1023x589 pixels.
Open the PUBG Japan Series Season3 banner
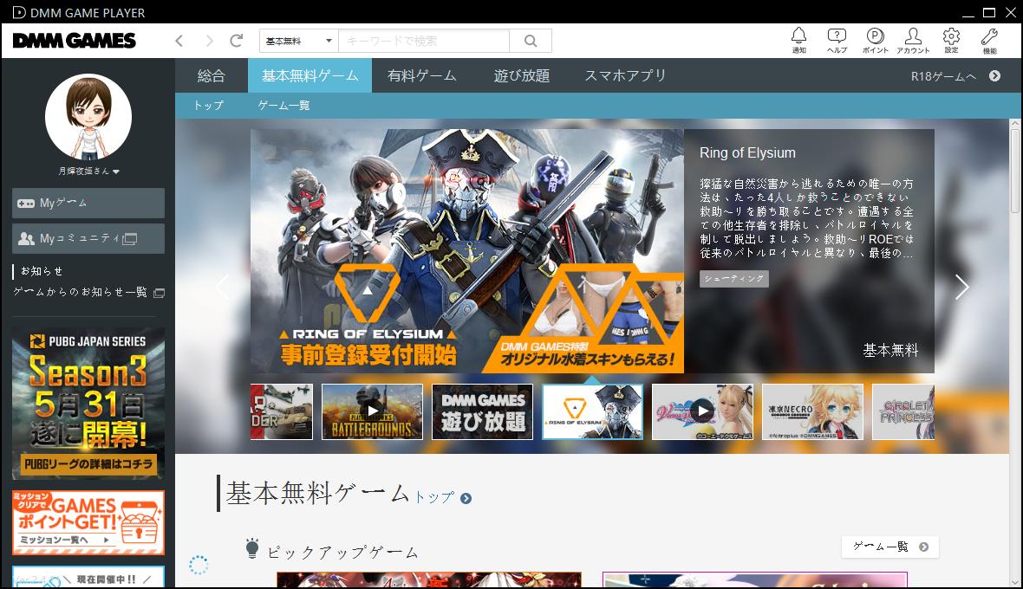click(x=88, y=404)
